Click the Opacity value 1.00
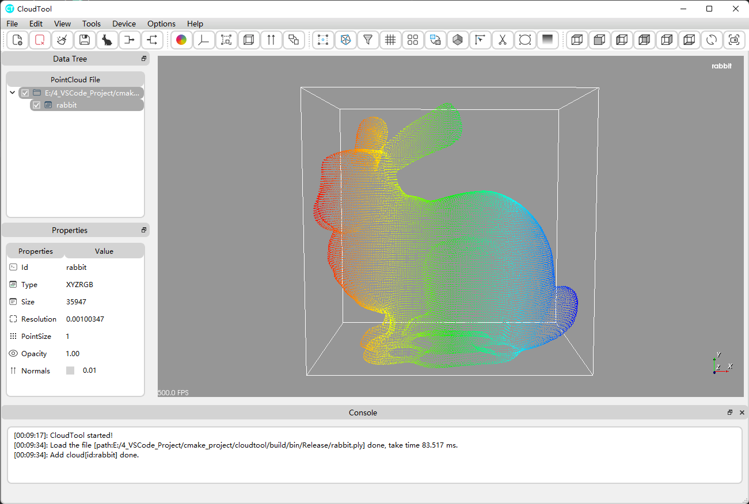Image resolution: width=749 pixels, height=504 pixels. tap(73, 353)
